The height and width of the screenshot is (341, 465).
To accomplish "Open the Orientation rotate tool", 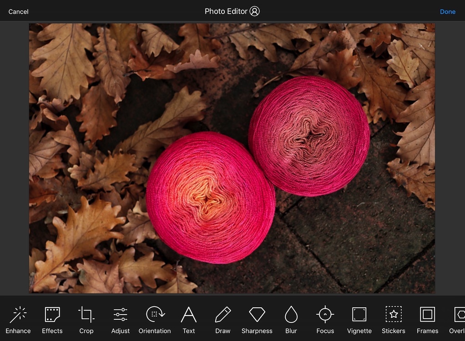I will tap(155, 320).
